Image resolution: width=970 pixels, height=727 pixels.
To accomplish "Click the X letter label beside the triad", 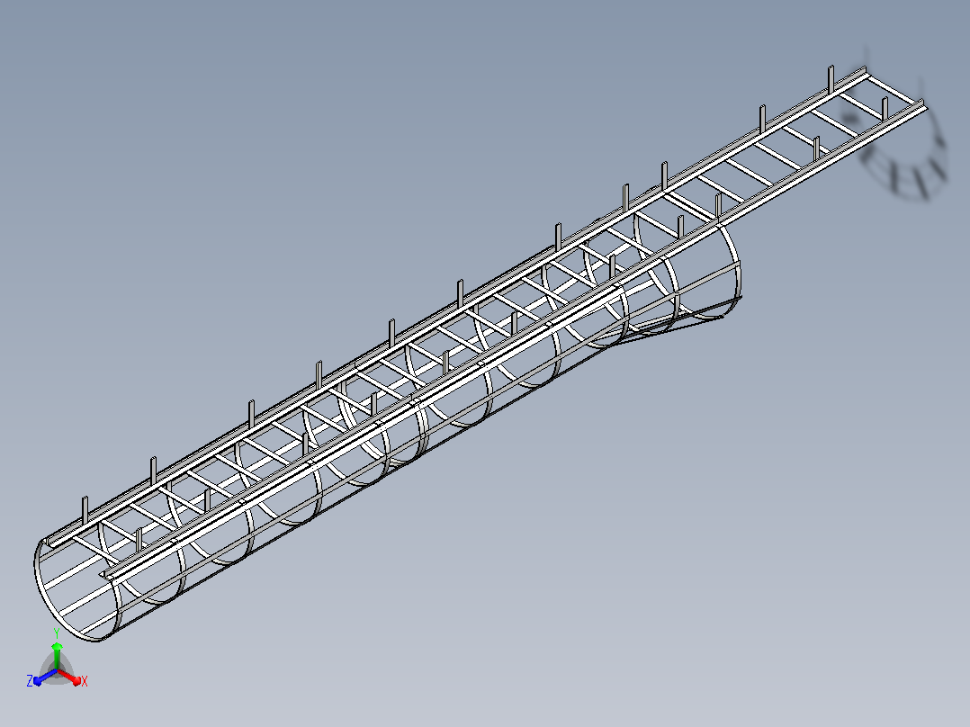I will tap(85, 681).
